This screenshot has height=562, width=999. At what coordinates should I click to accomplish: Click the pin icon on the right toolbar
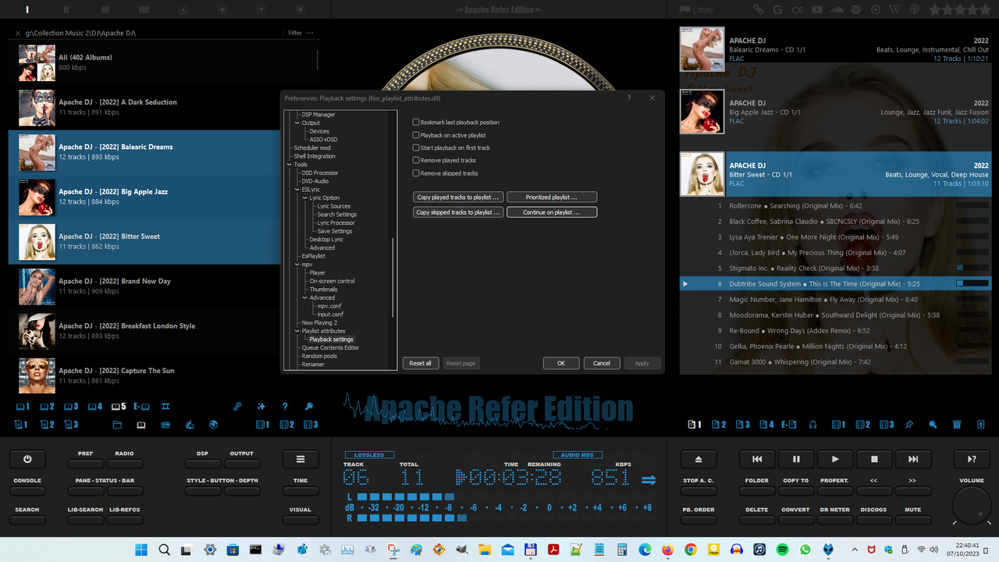[x=908, y=424]
